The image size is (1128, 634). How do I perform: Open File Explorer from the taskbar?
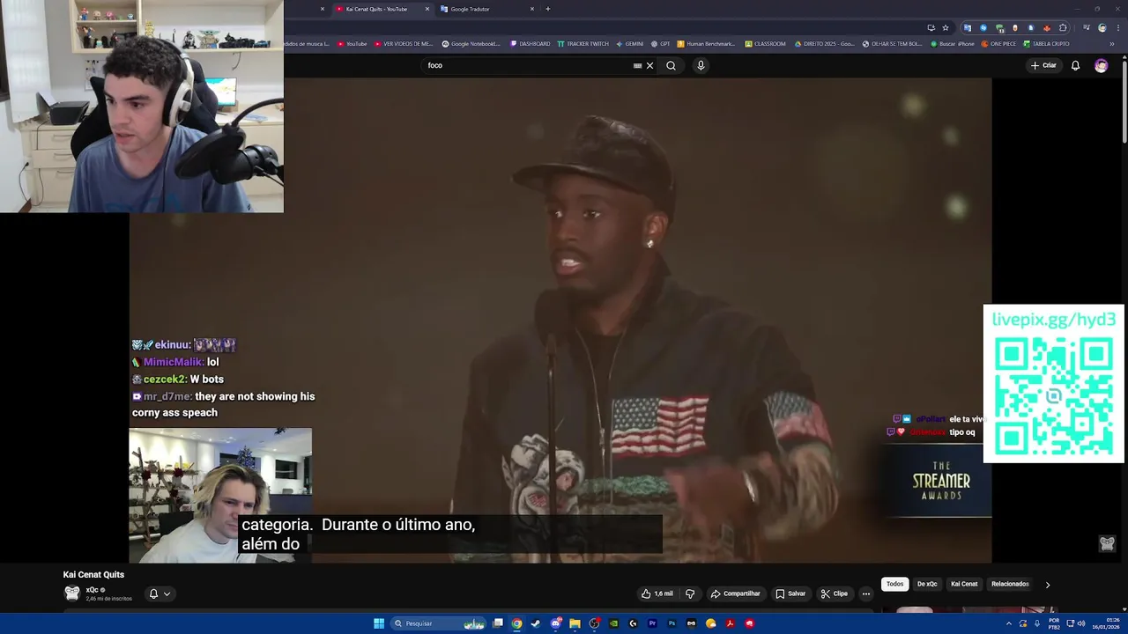(575, 623)
